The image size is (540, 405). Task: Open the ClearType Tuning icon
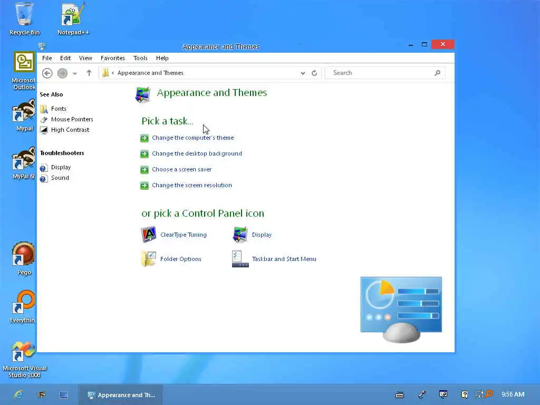click(x=148, y=235)
